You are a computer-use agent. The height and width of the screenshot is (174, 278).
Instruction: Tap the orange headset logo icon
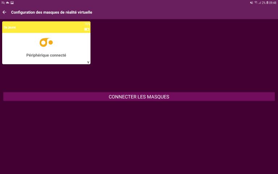(x=46, y=42)
